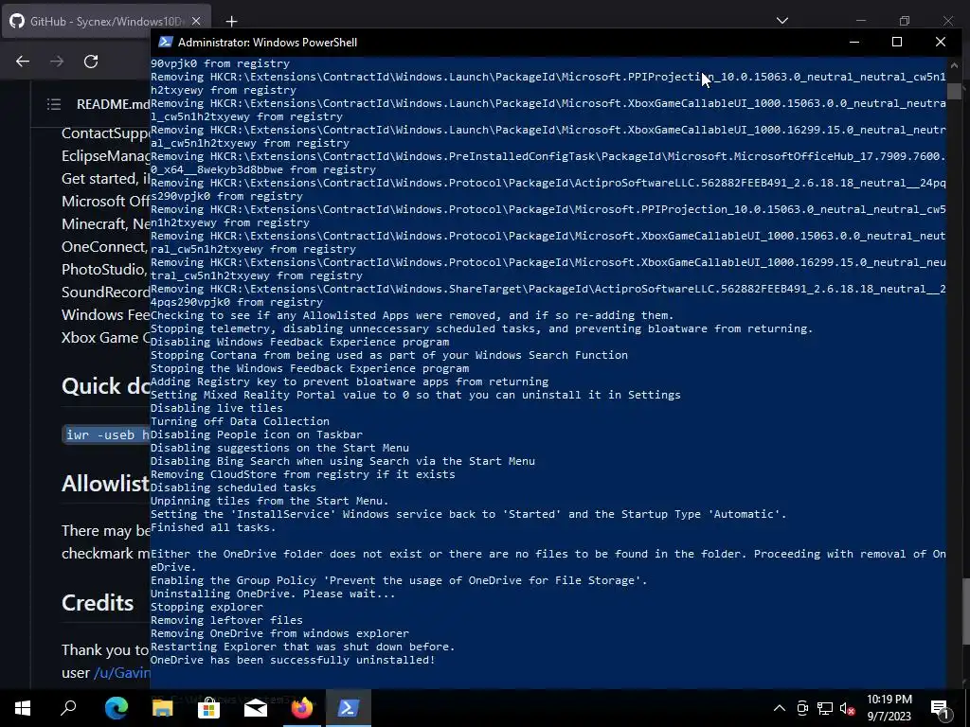
Task: Launch Microsoft Edge from taskbar
Action: (x=116, y=708)
